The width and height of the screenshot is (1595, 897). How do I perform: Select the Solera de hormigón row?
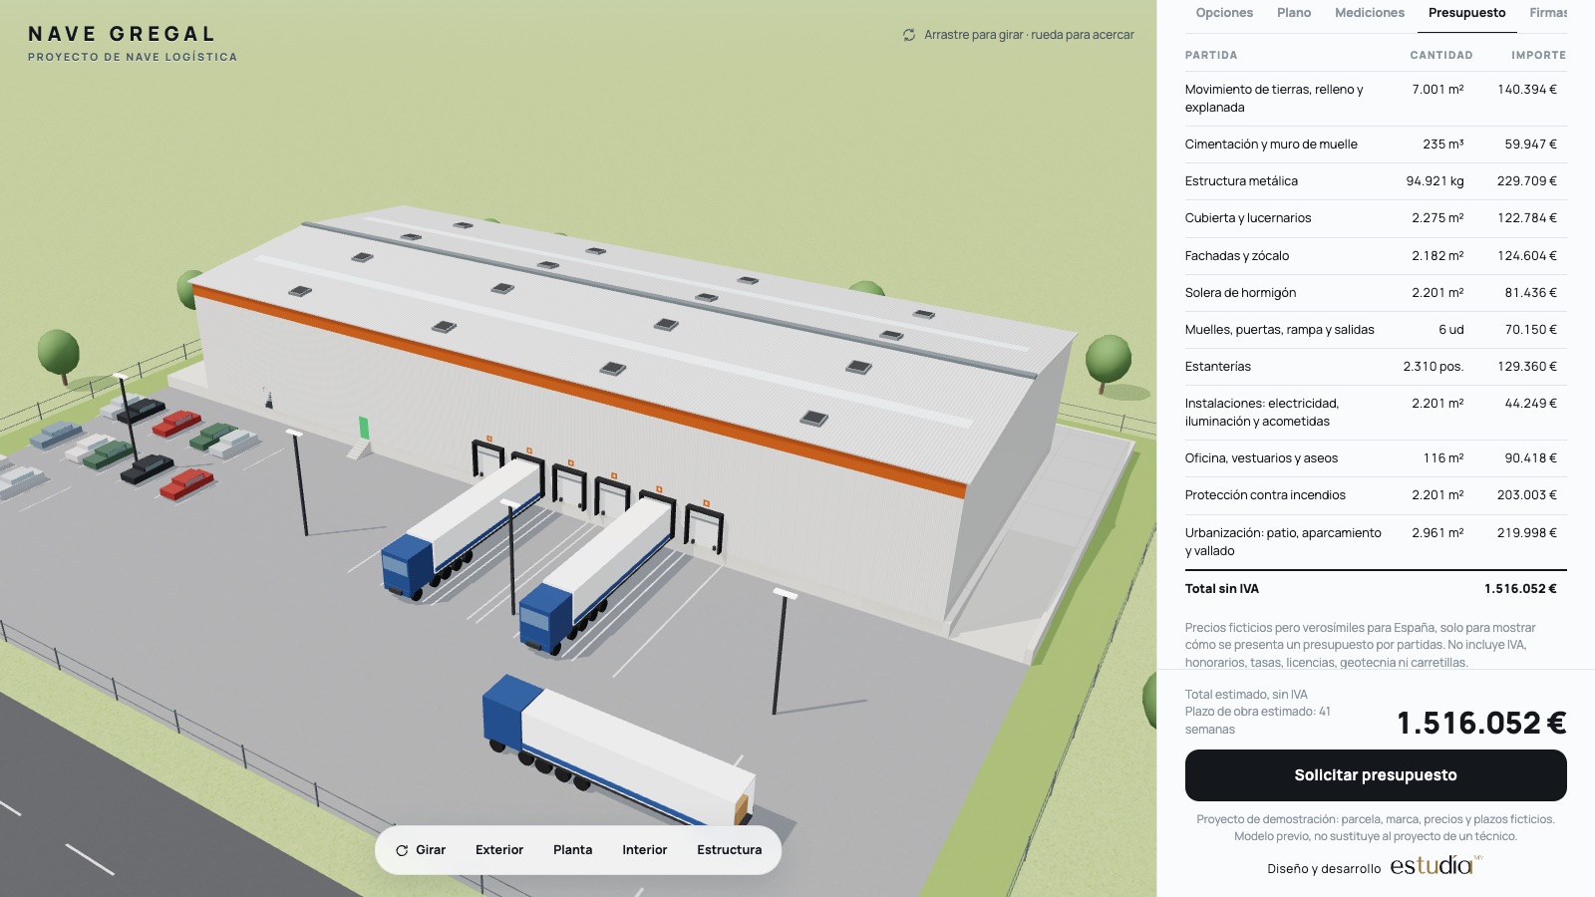(1376, 293)
